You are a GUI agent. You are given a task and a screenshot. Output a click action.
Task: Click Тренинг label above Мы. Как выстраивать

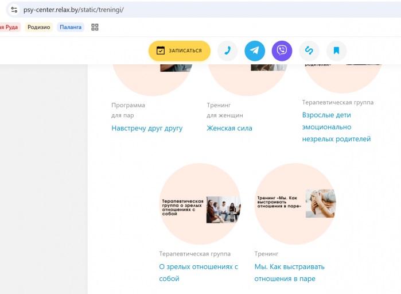click(266, 254)
